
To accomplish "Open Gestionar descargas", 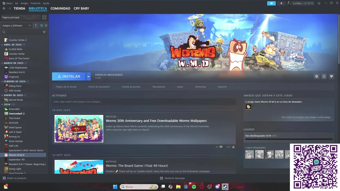I will (172, 178).
